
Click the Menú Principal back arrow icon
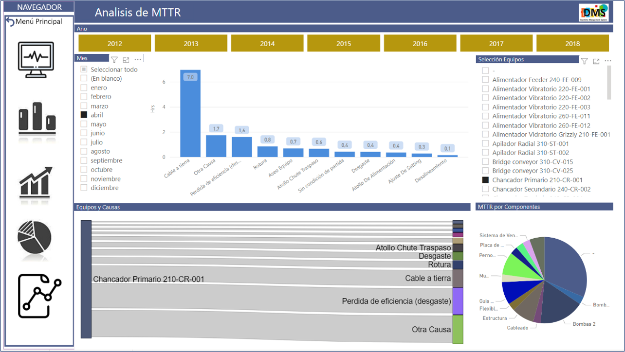pos(10,22)
